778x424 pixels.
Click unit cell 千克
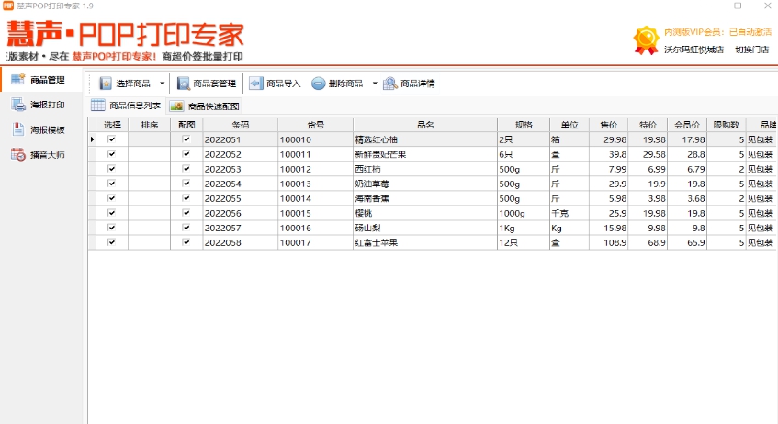coord(569,213)
